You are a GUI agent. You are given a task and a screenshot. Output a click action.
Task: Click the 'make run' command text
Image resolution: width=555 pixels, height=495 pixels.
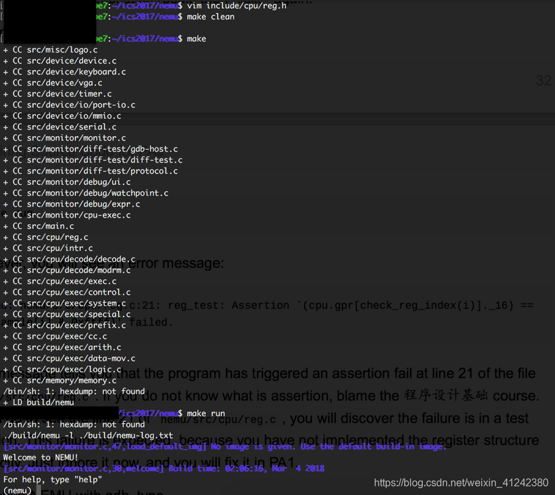tap(206, 413)
